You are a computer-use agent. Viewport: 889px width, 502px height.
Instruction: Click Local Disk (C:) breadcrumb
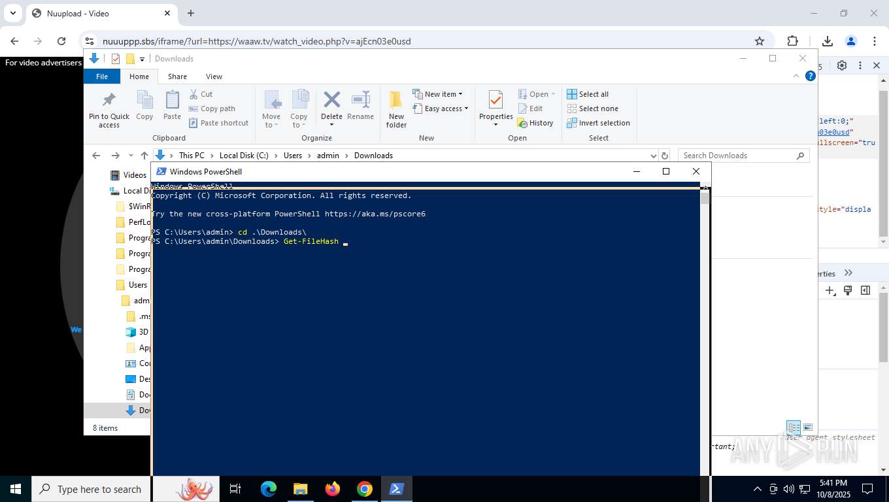tap(244, 156)
